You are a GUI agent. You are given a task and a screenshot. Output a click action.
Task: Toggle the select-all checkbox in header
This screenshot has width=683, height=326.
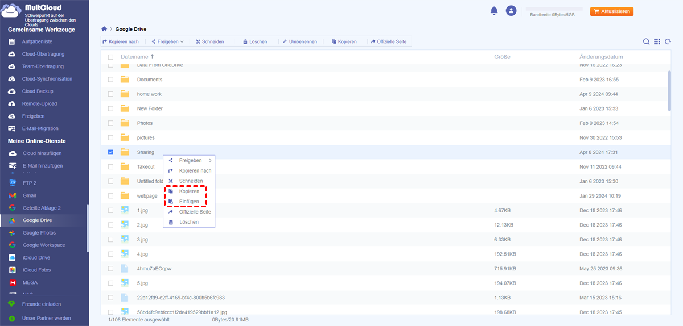point(110,57)
